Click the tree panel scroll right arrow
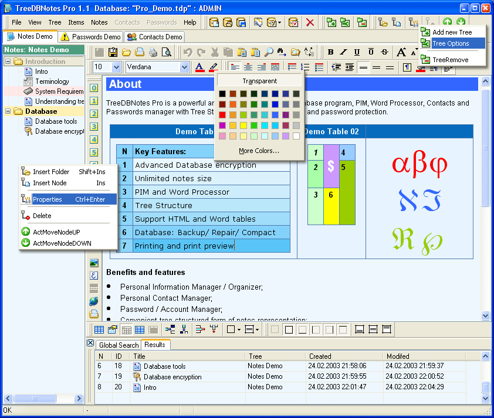 79,399
